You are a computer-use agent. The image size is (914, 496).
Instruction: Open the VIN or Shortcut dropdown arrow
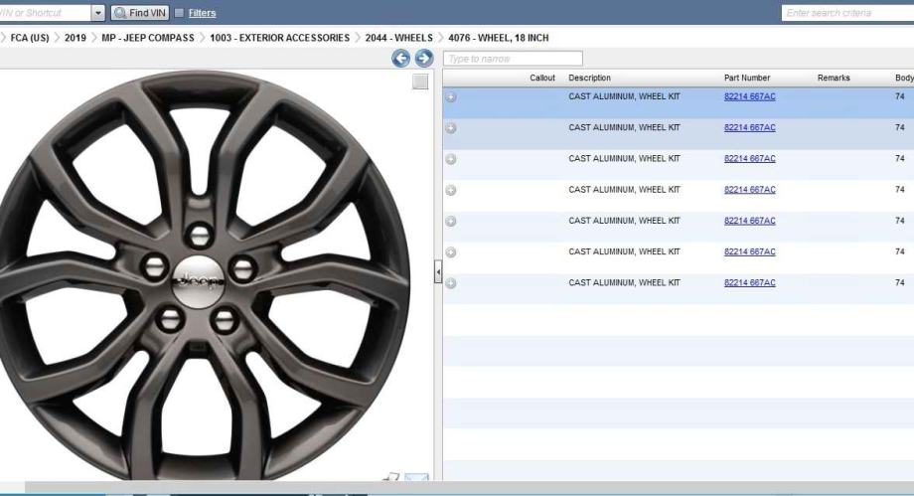point(97,13)
